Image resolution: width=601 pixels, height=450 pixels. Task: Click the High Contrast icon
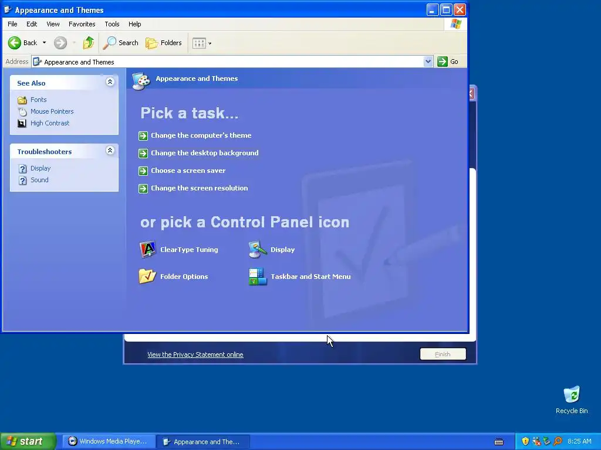[22, 123]
